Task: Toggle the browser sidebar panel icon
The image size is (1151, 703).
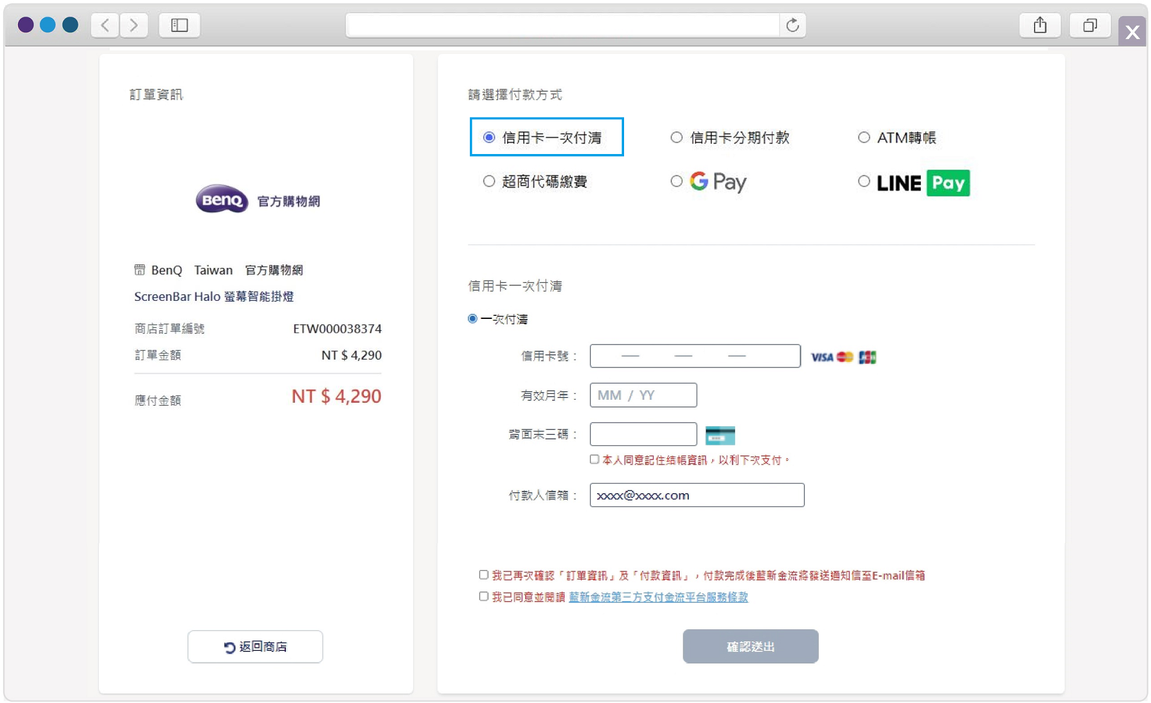Action: [179, 25]
